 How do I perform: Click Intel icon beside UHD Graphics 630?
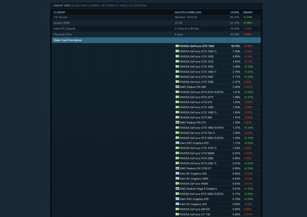pyautogui.click(x=177, y=199)
